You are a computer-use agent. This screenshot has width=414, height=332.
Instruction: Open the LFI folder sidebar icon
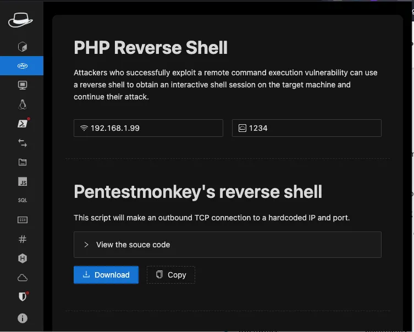point(22,162)
